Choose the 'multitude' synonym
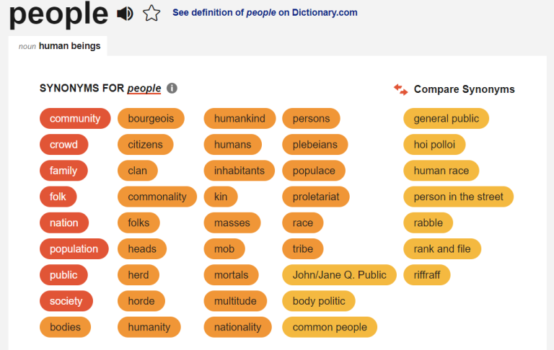The height and width of the screenshot is (350, 554). pyautogui.click(x=235, y=300)
